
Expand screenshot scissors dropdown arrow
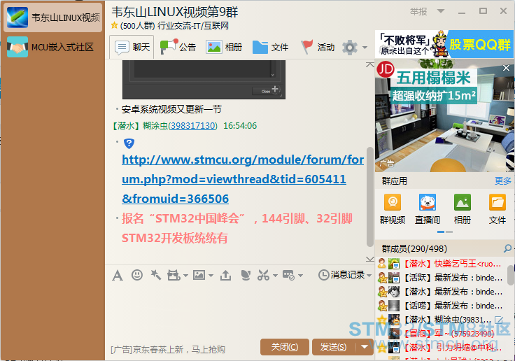point(275,275)
